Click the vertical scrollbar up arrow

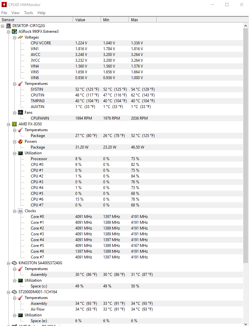point(245,26)
